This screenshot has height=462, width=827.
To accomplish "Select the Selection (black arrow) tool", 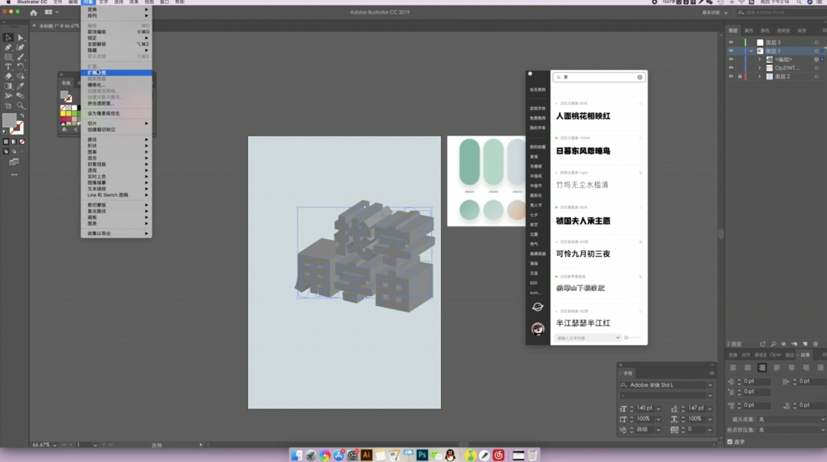I will (8, 37).
